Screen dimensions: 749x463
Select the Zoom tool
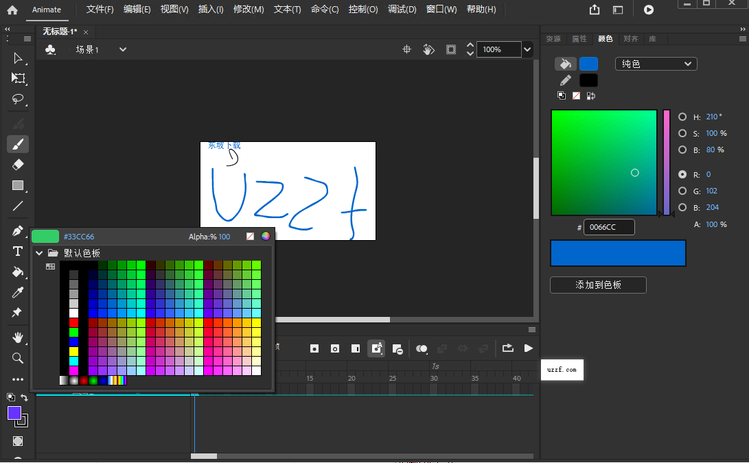point(18,357)
